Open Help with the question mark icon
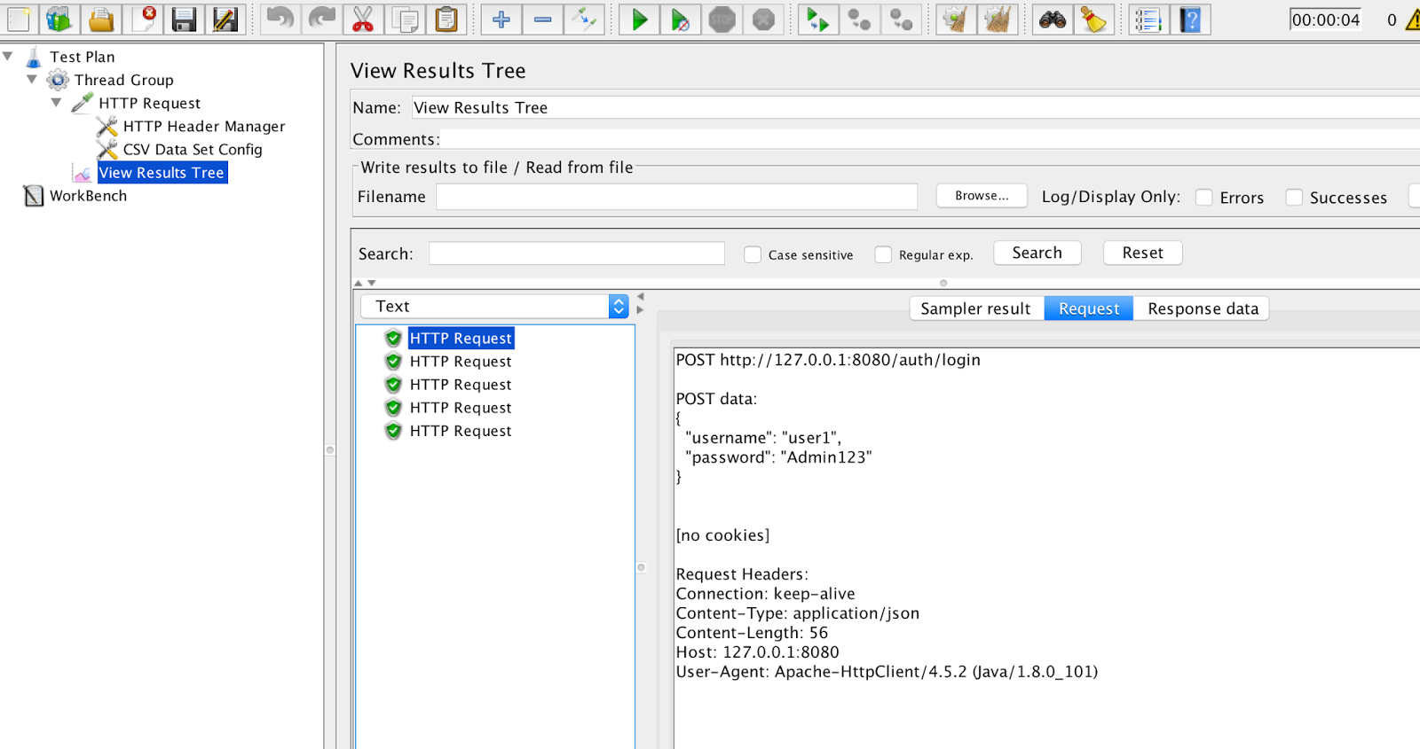The height and width of the screenshot is (749, 1420). 1190,19
